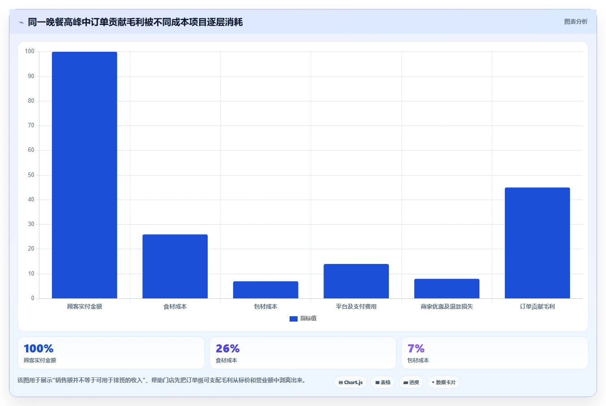Open the 7% 包材成本 data card

[x=495, y=353]
